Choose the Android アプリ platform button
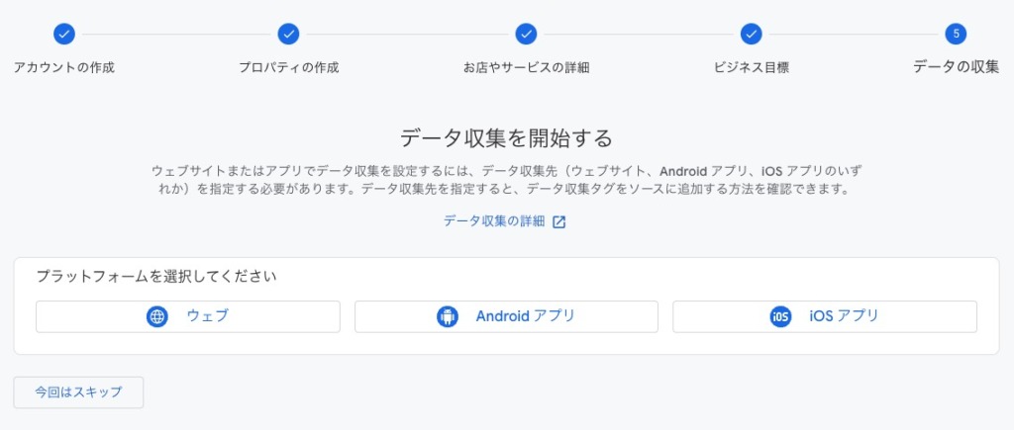This screenshot has height=430, width=1014. (506, 316)
